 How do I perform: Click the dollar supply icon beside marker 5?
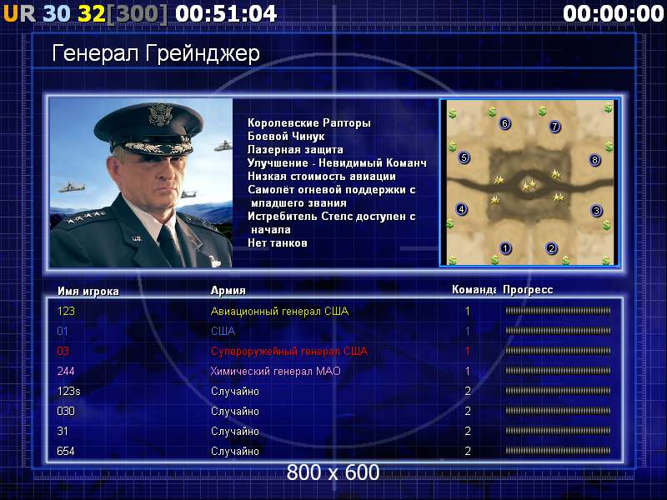coord(452,147)
